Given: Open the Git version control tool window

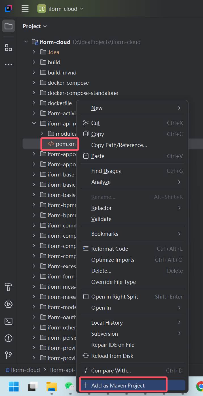Looking at the screenshot, I should [9, 355].
